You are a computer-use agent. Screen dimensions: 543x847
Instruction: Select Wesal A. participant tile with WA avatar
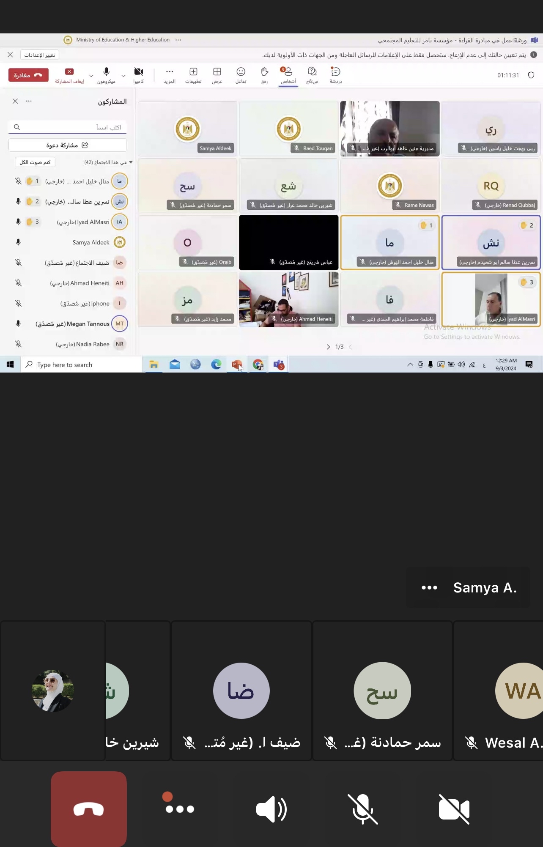(x=499, y=691)
